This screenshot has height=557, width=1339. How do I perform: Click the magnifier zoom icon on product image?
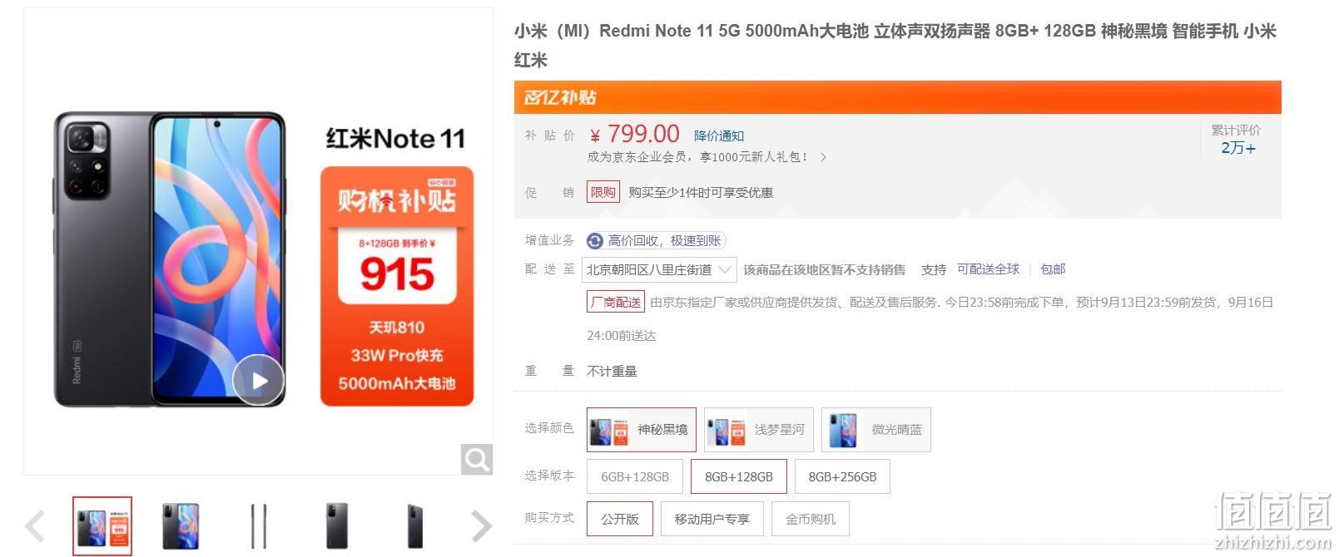pyautogui.click(x=477, y=459)
